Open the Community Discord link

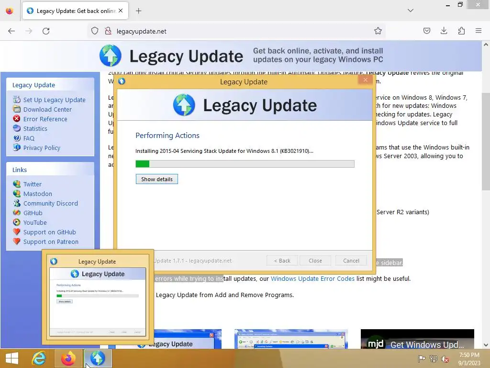tap(51, 203)
